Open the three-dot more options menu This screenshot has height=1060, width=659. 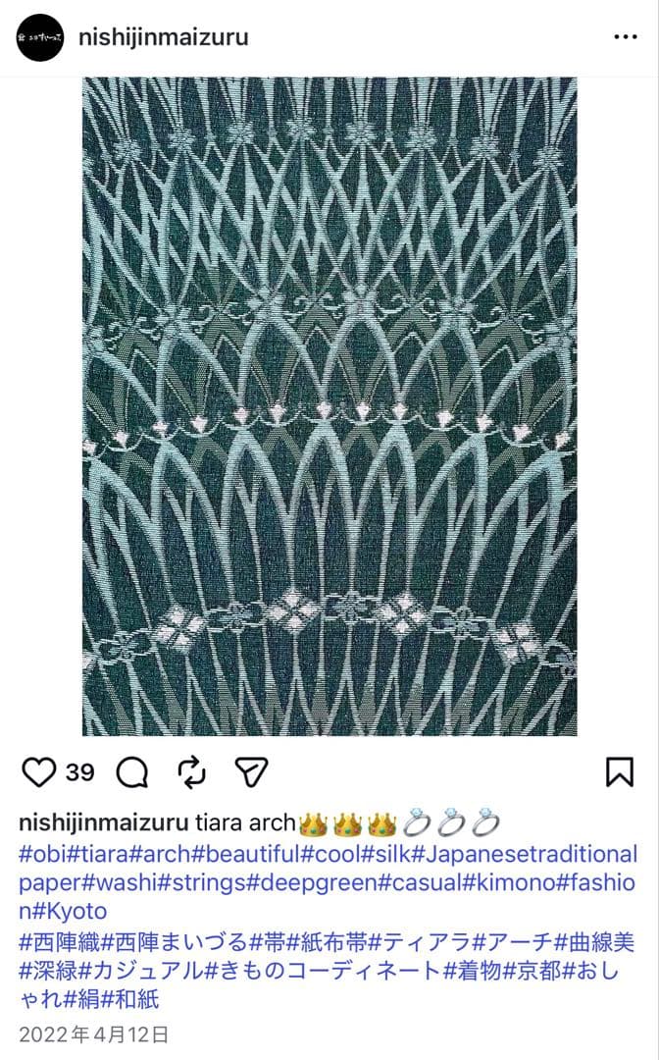click(x=626, y=37)
